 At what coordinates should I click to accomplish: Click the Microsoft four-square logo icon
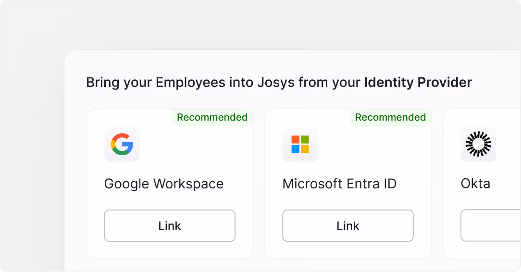pyautogui.click(x=300, y=144)
